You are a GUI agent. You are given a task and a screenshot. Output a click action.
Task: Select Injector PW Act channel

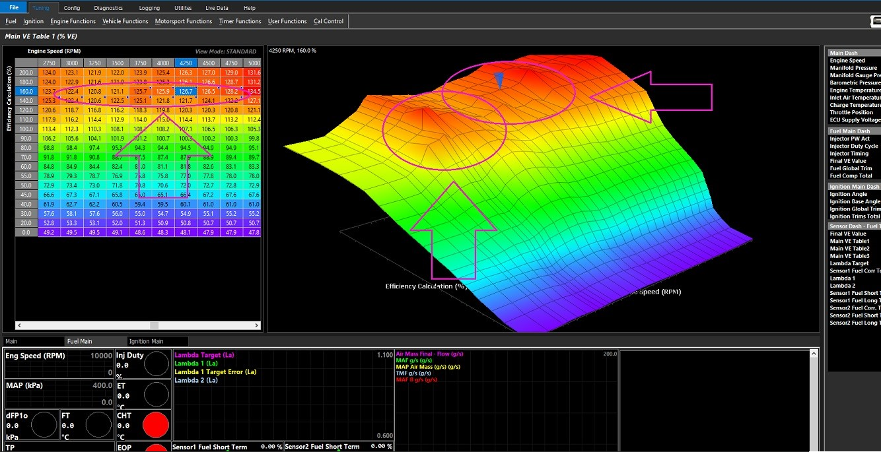pyautogui.click(x=850, y=139)
